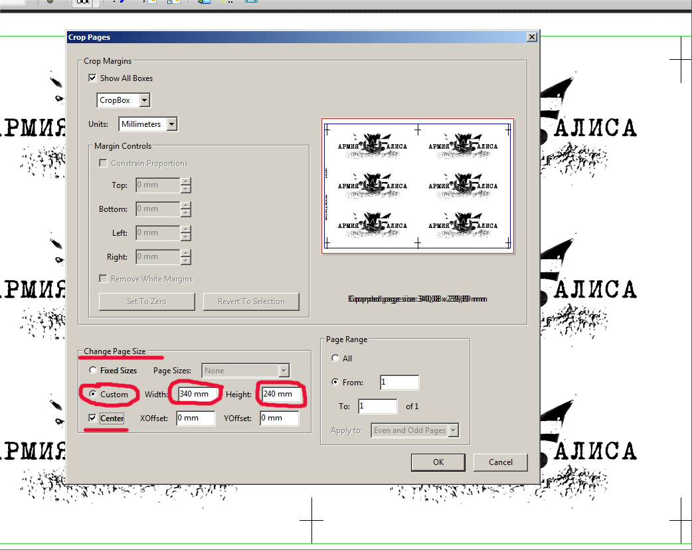Pick the From page range radio button

335,382
